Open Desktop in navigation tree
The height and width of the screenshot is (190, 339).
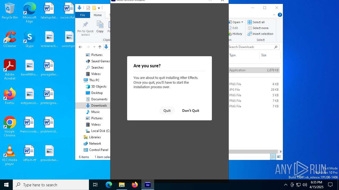[94, 93]
